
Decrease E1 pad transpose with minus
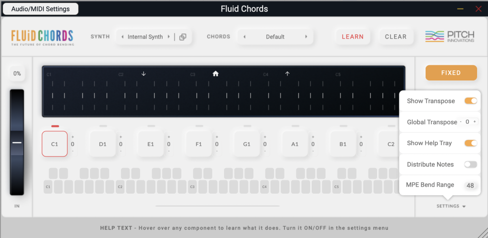[x=169, y=151]
